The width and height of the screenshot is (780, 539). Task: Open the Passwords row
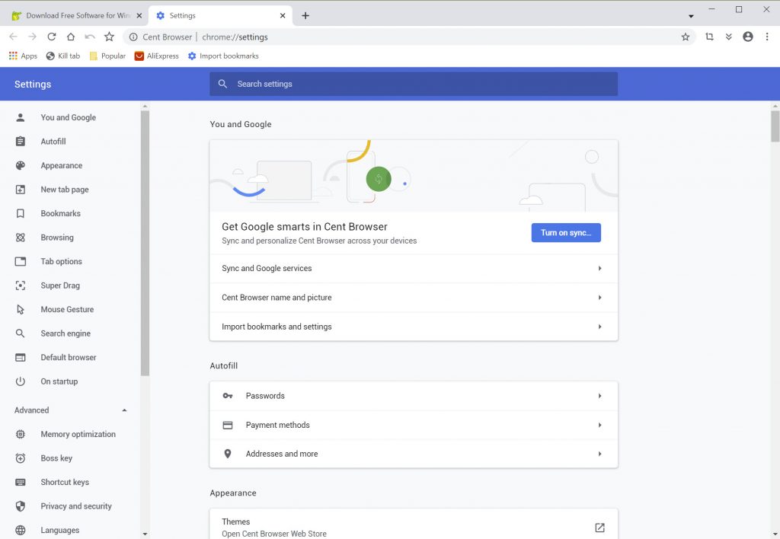point(414,396)
